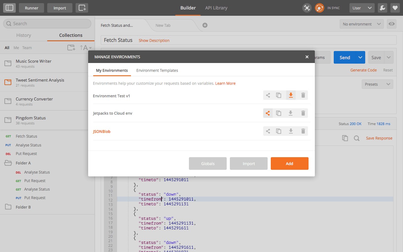
Task: Click the sidebar Search field
Action: [x=47, y=24]
